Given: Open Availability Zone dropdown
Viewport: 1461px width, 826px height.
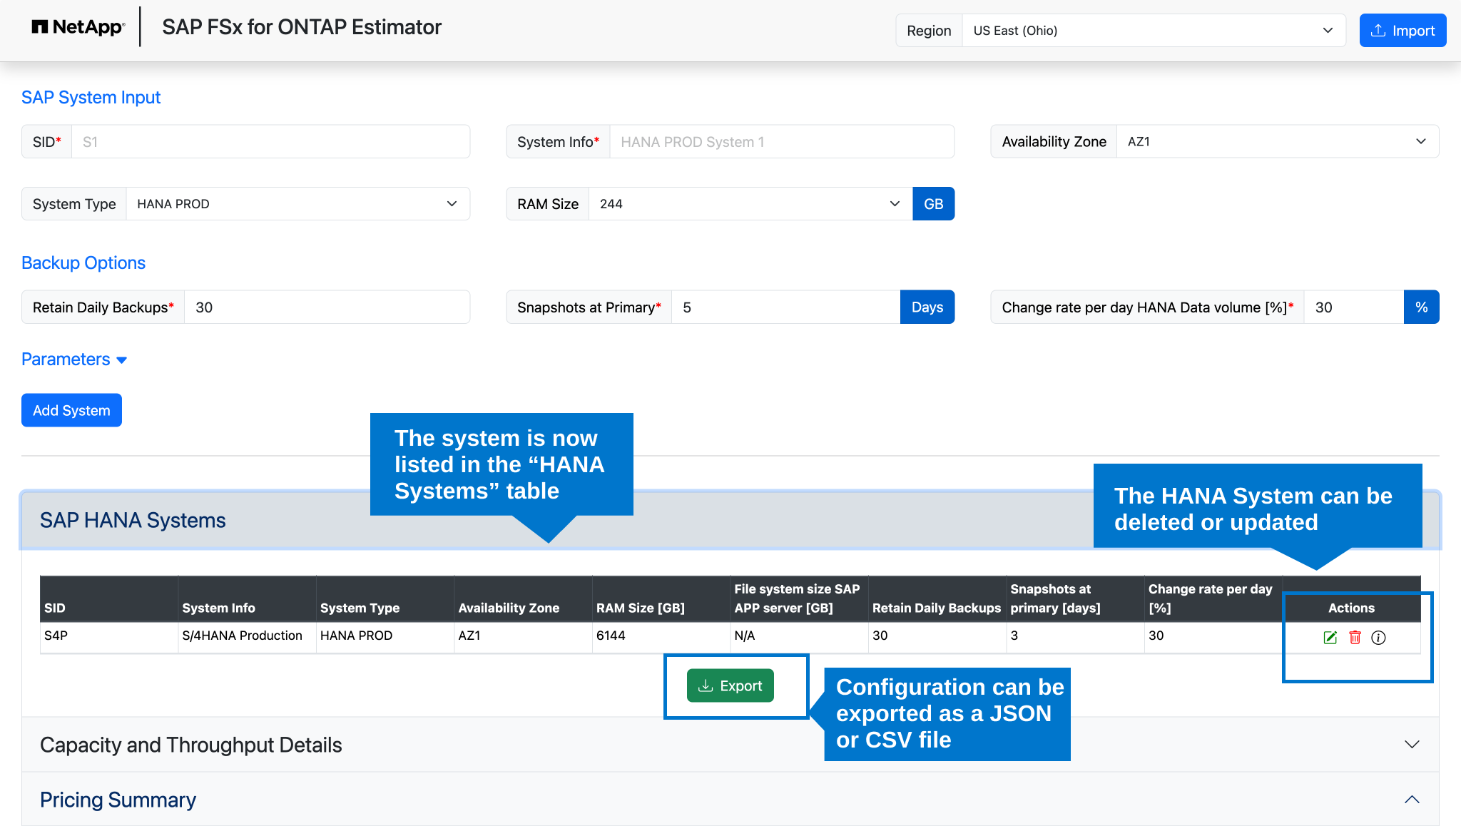Looking at the screenshot, I should point(1278,141).
